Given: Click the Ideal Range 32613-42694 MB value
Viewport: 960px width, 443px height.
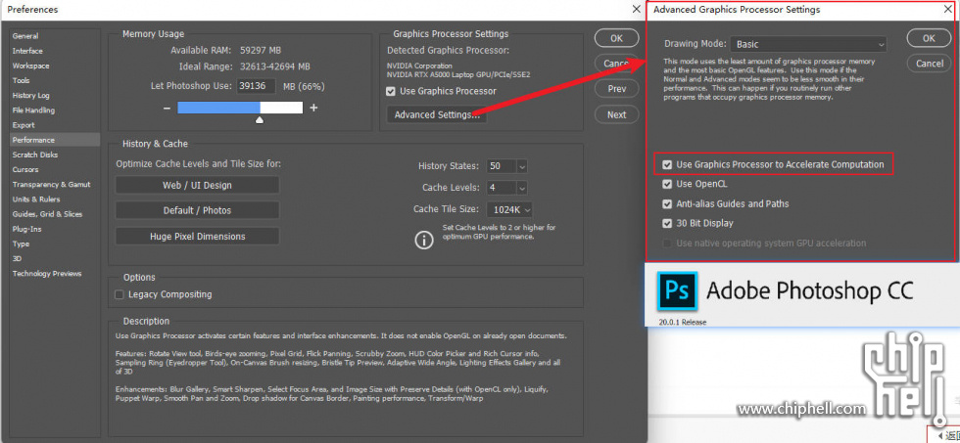Looking at the screenshot, I should 275,66.
